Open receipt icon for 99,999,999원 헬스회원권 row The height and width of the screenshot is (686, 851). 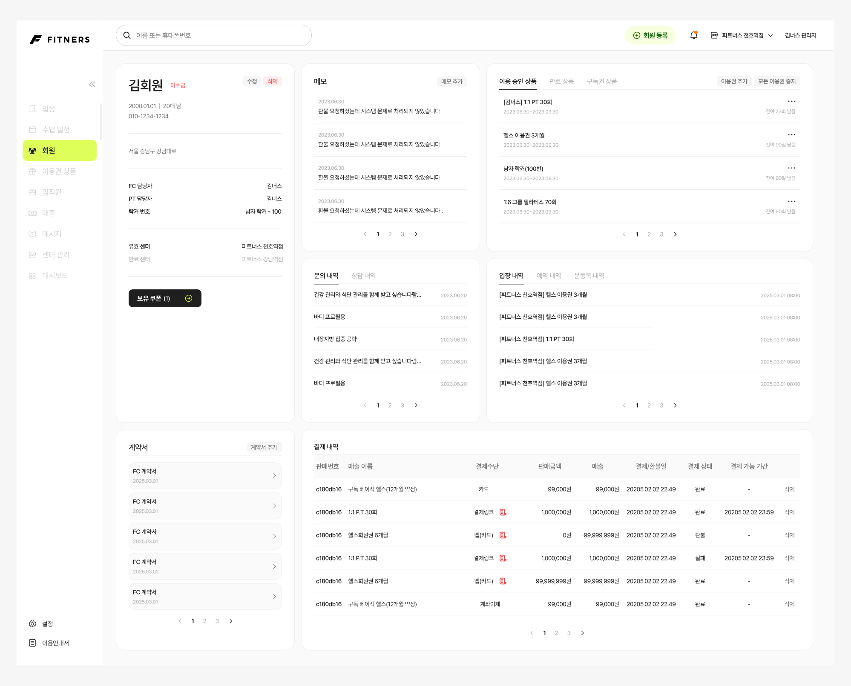coord(503,581)
